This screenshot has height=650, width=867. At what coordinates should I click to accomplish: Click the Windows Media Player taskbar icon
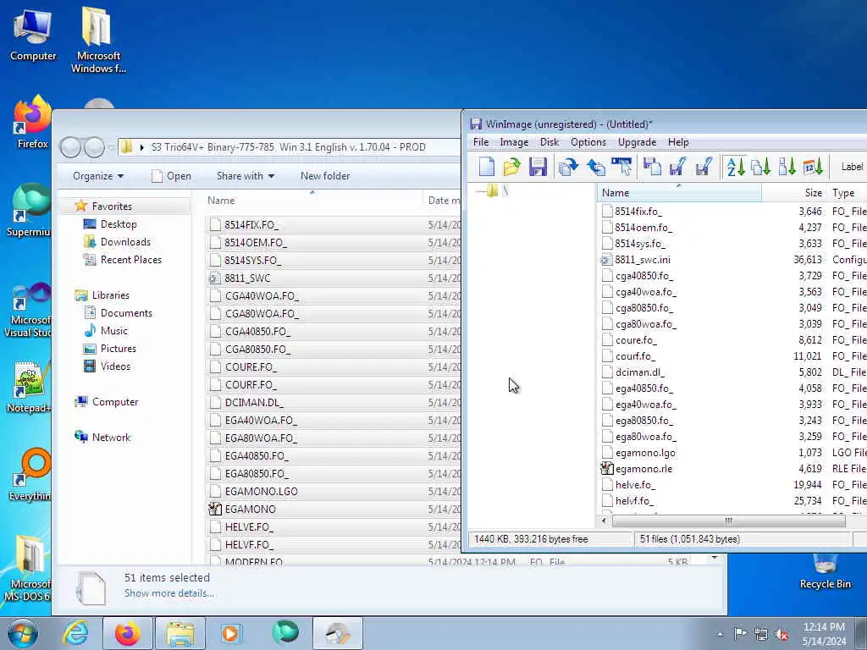coord(230,633)
